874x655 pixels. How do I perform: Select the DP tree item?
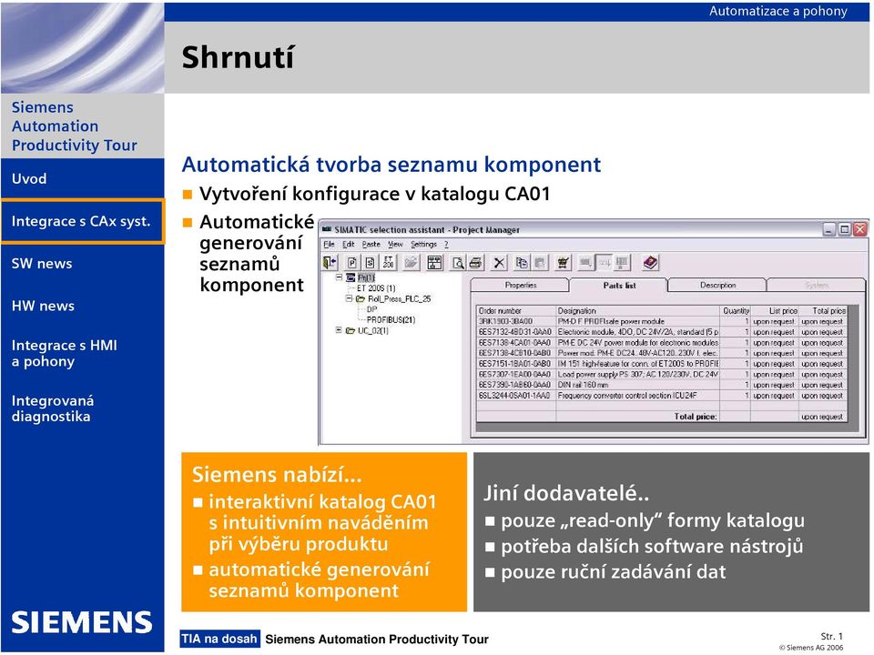click(371, 309)
